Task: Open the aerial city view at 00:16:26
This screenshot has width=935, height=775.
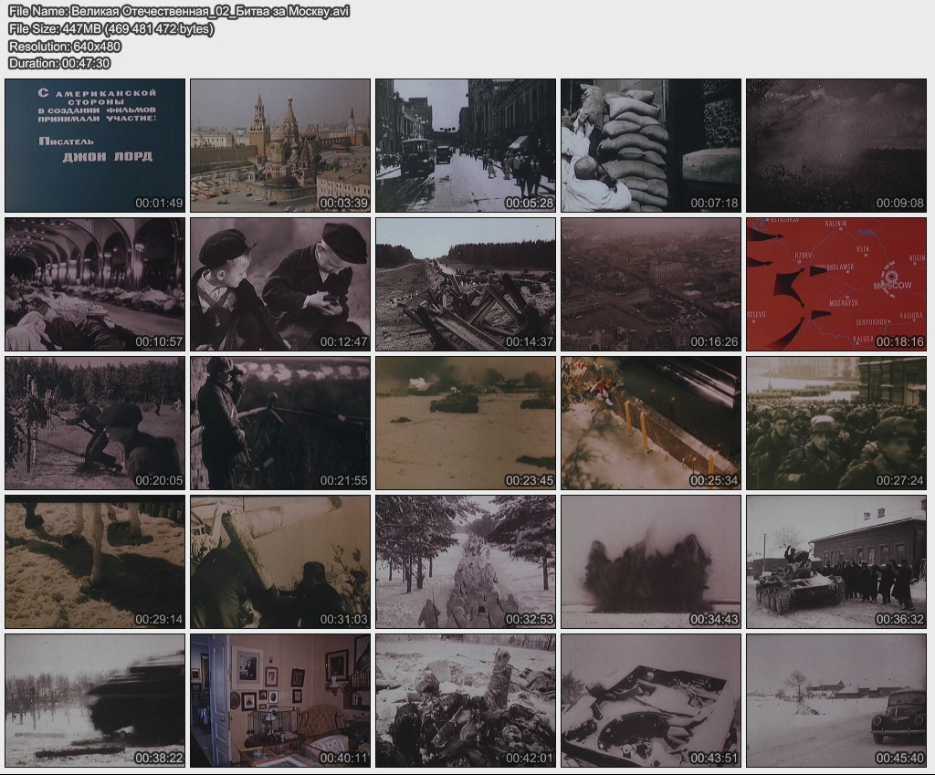Action: (651, 284)
